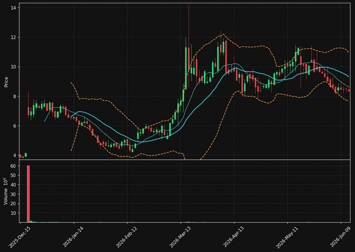Click the tallest candlestick wick above 14
This screenshot has width=355, height=252.
coord(189,26)
